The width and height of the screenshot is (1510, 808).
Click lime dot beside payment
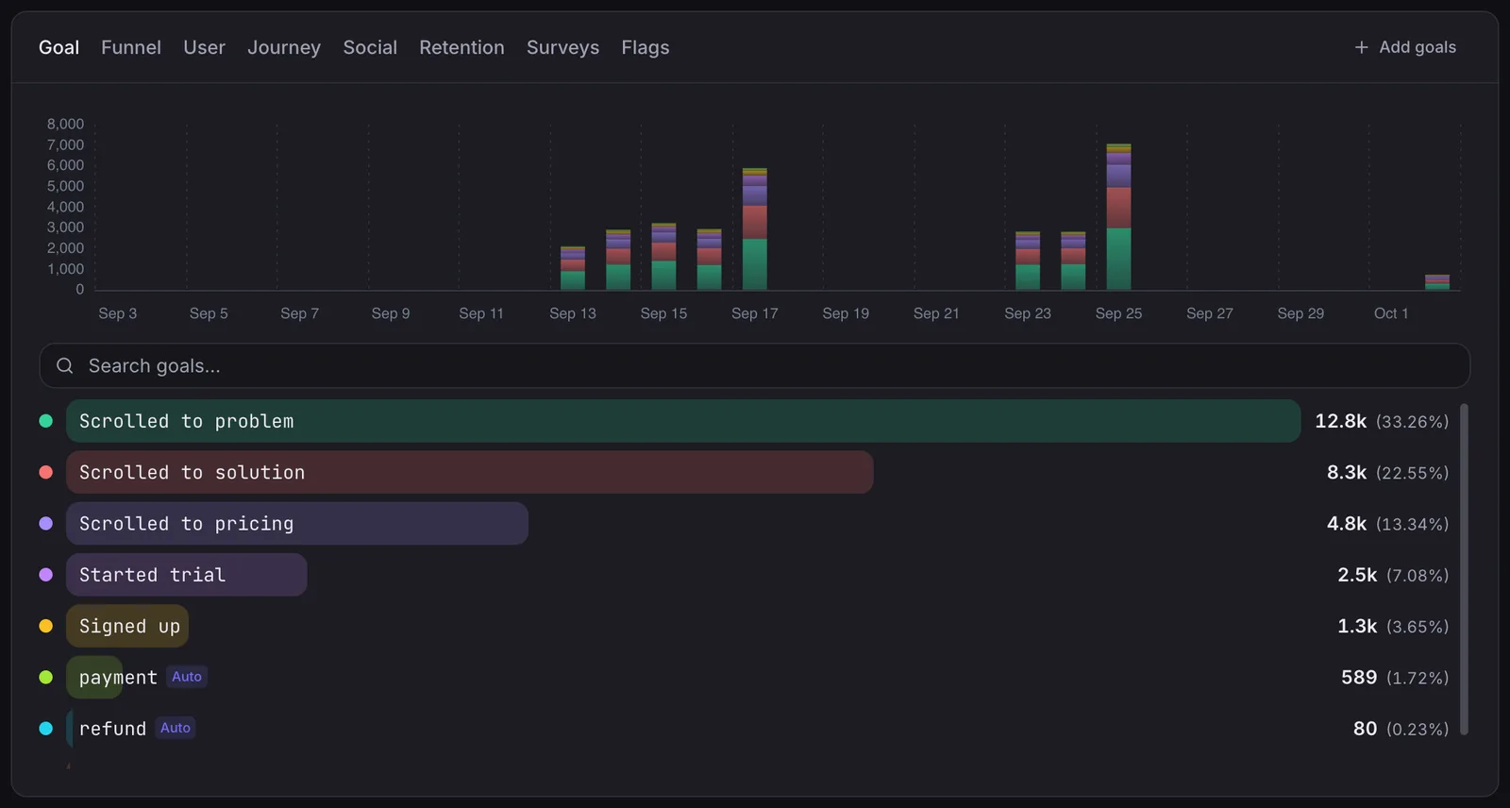coord(45,677)
